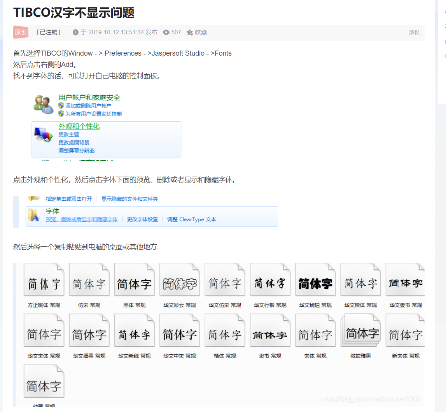Click the user accounts people icon

click(43, 104)
